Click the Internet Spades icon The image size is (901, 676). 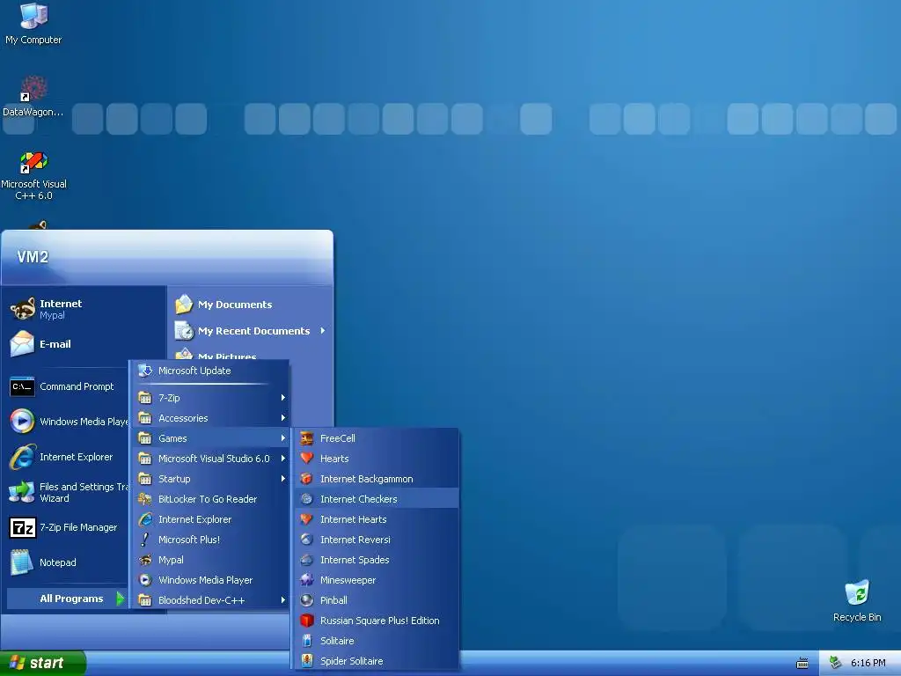[x=307, y=560]
